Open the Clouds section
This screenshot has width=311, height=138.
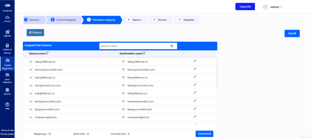tap(7, 19)
